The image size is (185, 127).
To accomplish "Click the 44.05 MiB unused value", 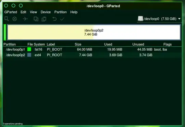I will [145, 49].
